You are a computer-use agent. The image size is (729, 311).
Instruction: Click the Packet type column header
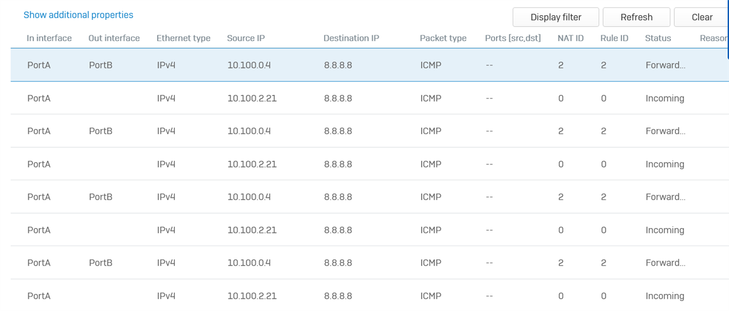pyautogui.click(x=443, y=38)
